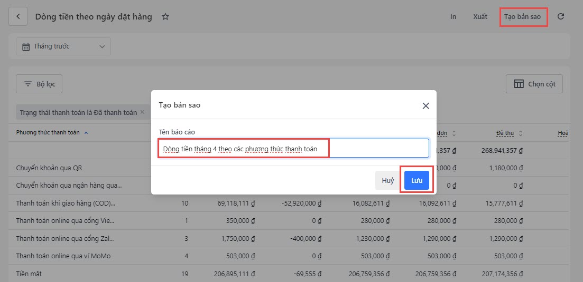The height and width of the screenshot is (282, 583).
Task: Click the calendar icon in date selector
Action: coord(26,46)
